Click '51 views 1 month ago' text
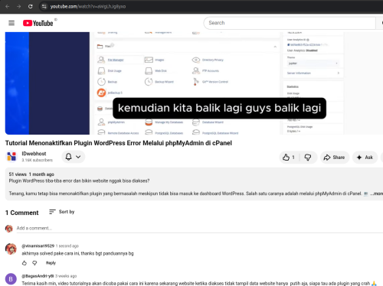The image size is (383, 286). coord(31,174)
